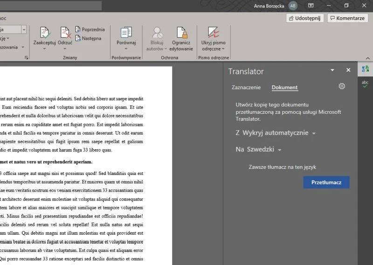Click Ukryj pismo odręczne icon
Image resolution: width=373 pixels, height=265 pixels.
(x=213, y=33)
